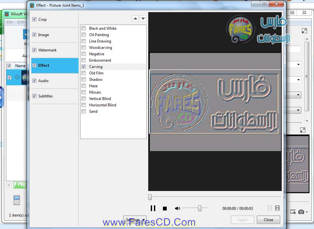Image resolution: width=314 pixels, height=229 pixels.
Task: Click the scroll-up arrow in the Xilisoft settings panel
Action: (307, 39)
